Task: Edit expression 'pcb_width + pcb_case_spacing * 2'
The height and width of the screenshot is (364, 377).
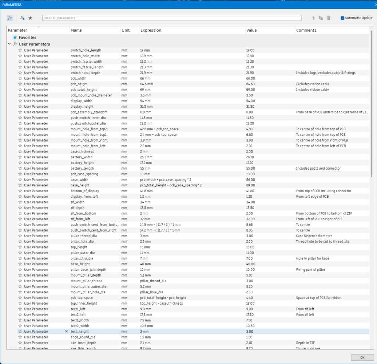Action: point(166,179)
